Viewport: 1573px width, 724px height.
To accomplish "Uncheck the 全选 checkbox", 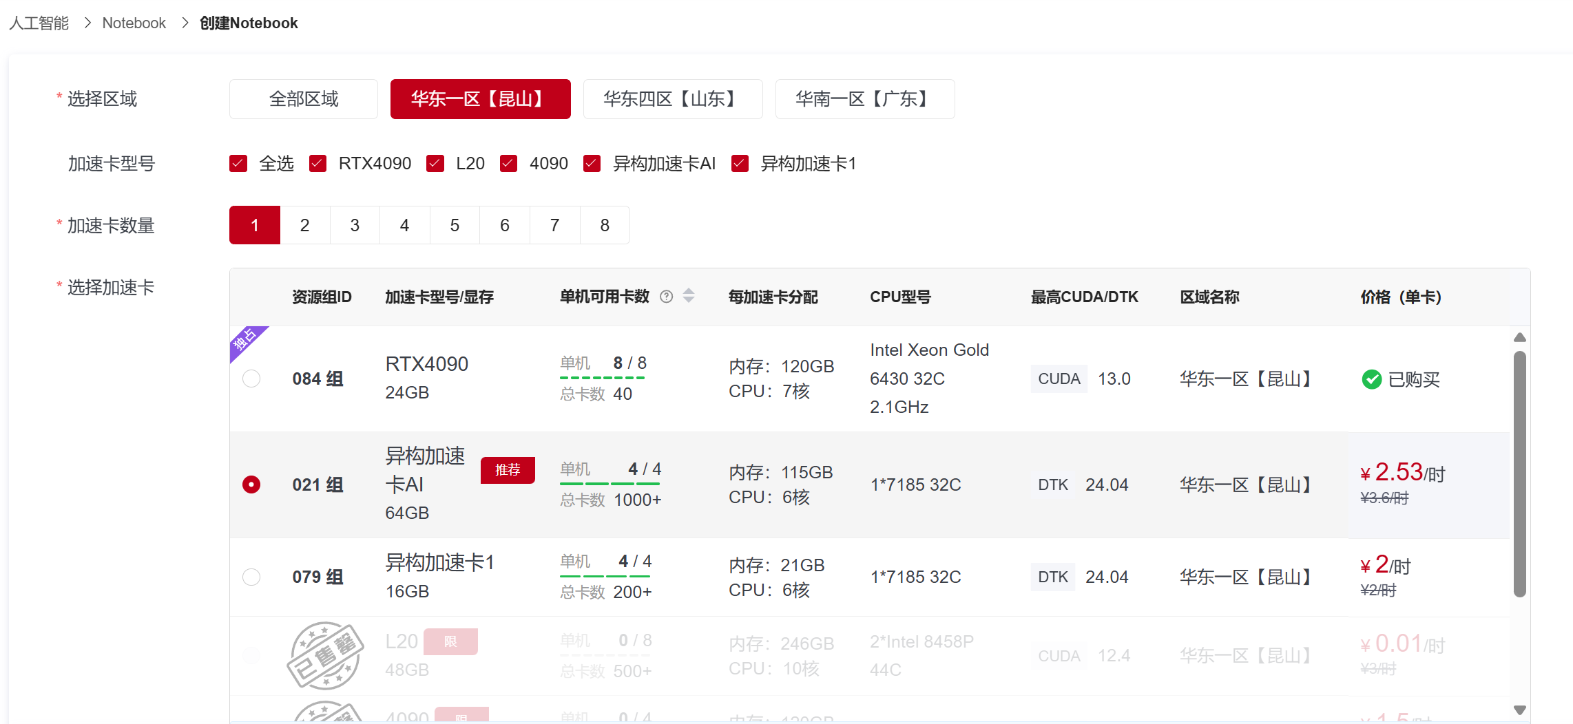I will click(x=238, y=164).
